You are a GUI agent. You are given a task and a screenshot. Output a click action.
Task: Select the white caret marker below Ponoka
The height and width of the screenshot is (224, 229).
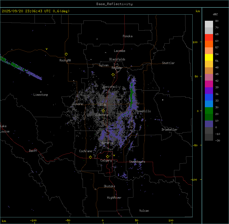(x=97, y=39)
